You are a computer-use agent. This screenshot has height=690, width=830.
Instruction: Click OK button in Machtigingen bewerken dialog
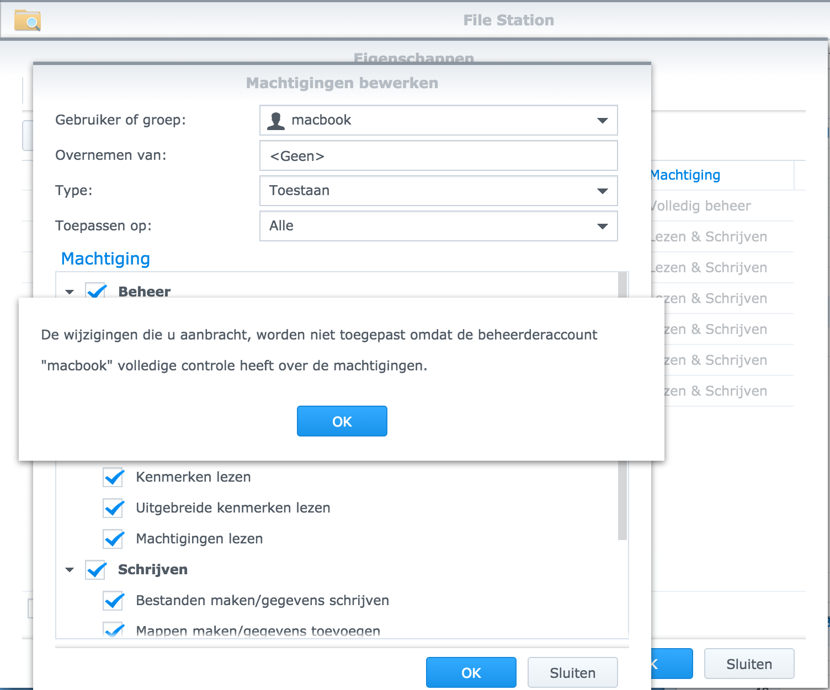(x=471, y=672)
